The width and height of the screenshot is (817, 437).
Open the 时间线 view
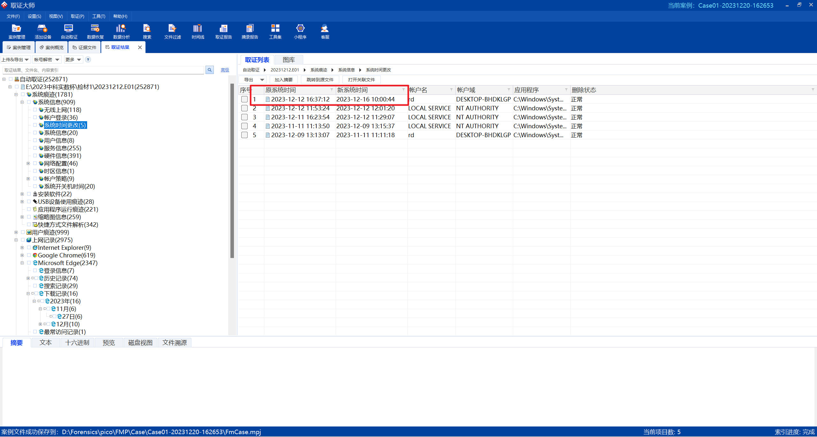pyautogui.click(x=198, y=32)
